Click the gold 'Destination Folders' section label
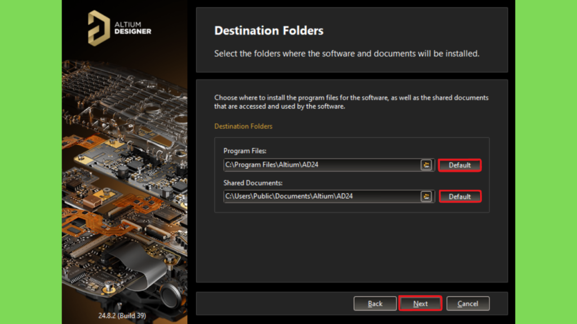Viewport: 577px width, 324px height. (x=243, y=127)
